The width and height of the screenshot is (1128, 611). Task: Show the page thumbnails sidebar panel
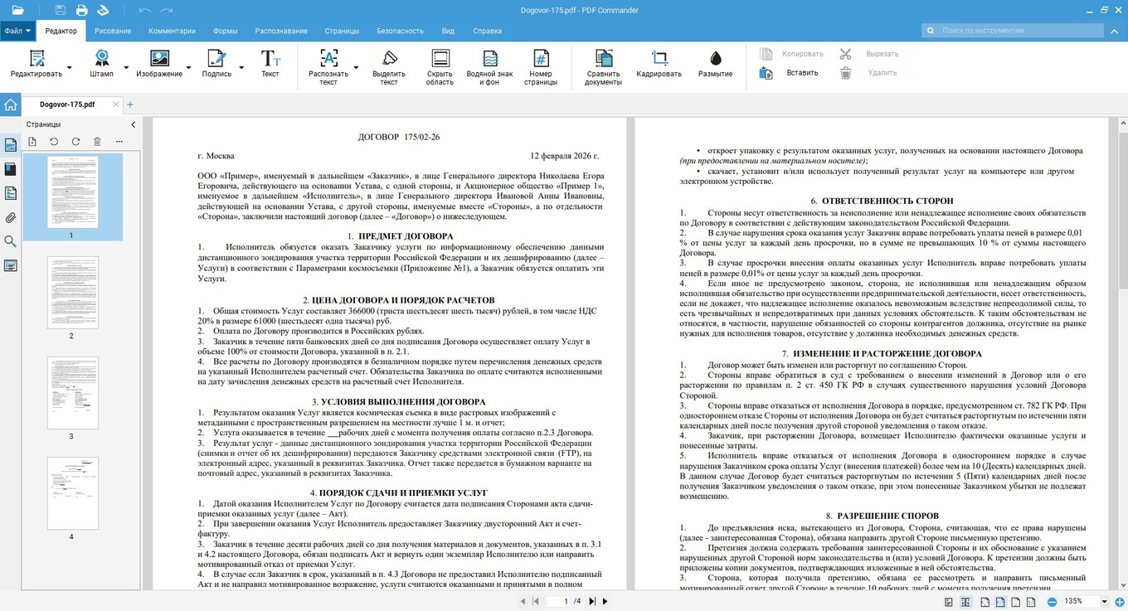tap(10, 145)
